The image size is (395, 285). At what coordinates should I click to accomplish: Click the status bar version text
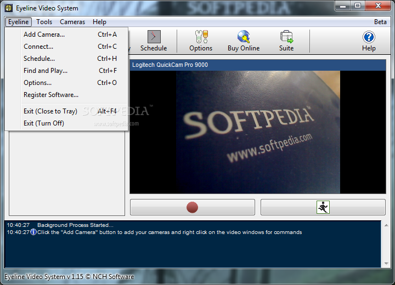click(69, 277)
